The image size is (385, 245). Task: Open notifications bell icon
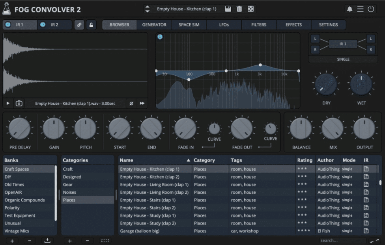pos(349,9)
